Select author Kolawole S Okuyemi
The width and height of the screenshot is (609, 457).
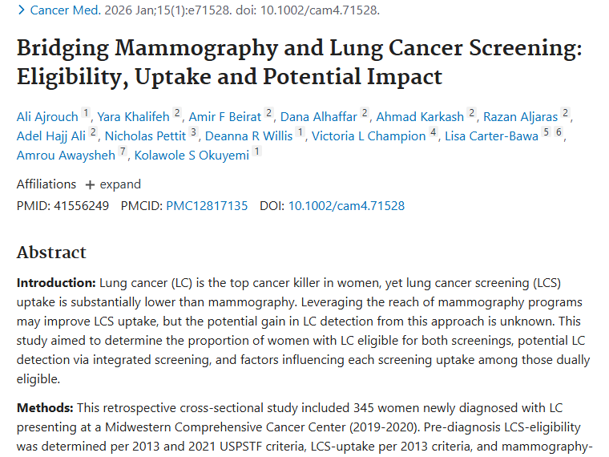click(192, 155)
